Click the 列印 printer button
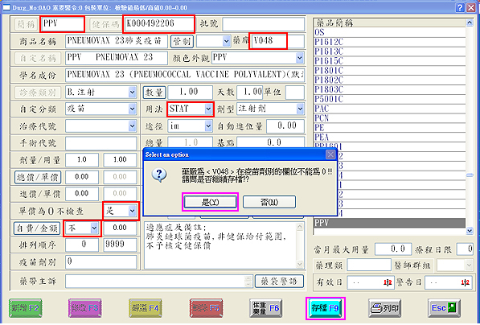The height and width of the screenshot is (325, 480). click(385, 308)
